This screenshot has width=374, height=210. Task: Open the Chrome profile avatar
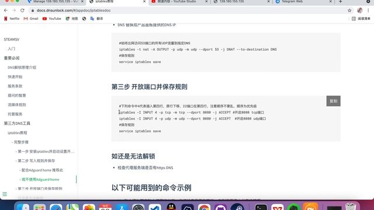point(360,10)
